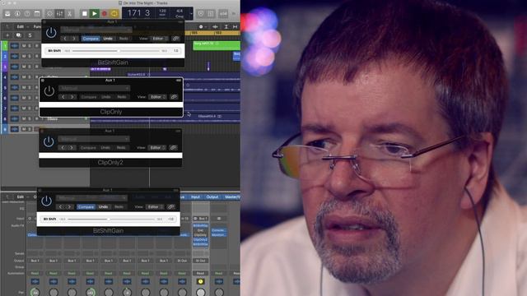This screenshot has height=296, width=527.
Task: Click track 1 audio waveform icon
Action: [15, 46]
